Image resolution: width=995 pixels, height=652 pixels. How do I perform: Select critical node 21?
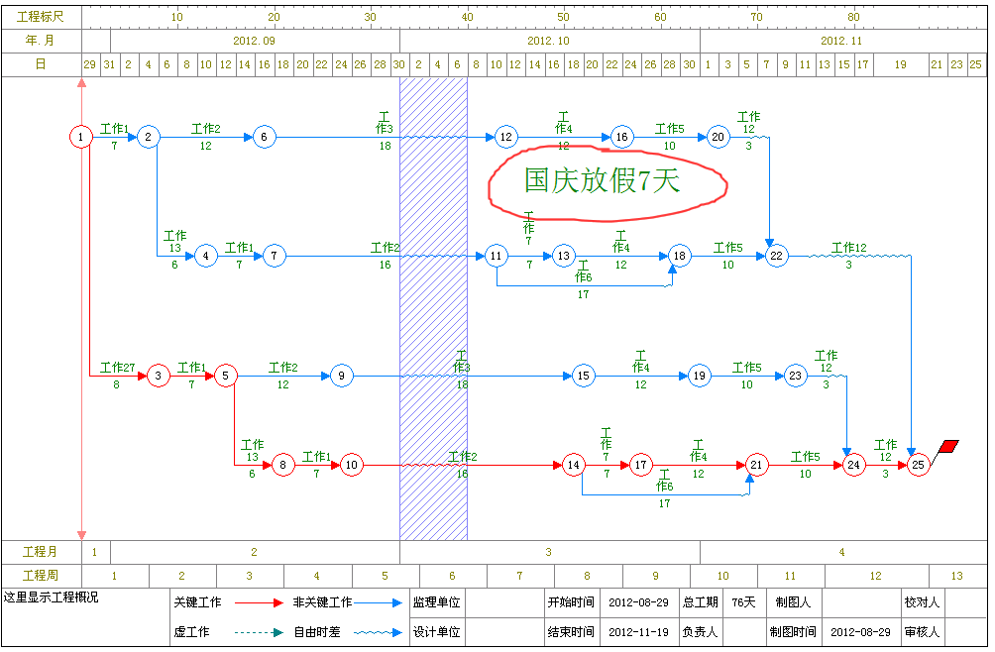[x=756, y=465]
